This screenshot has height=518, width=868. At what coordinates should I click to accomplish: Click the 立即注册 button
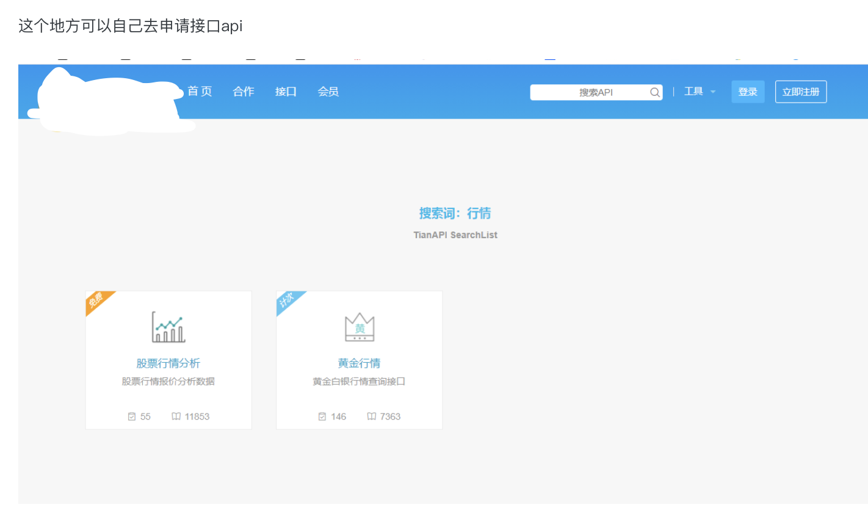point(801,92)
